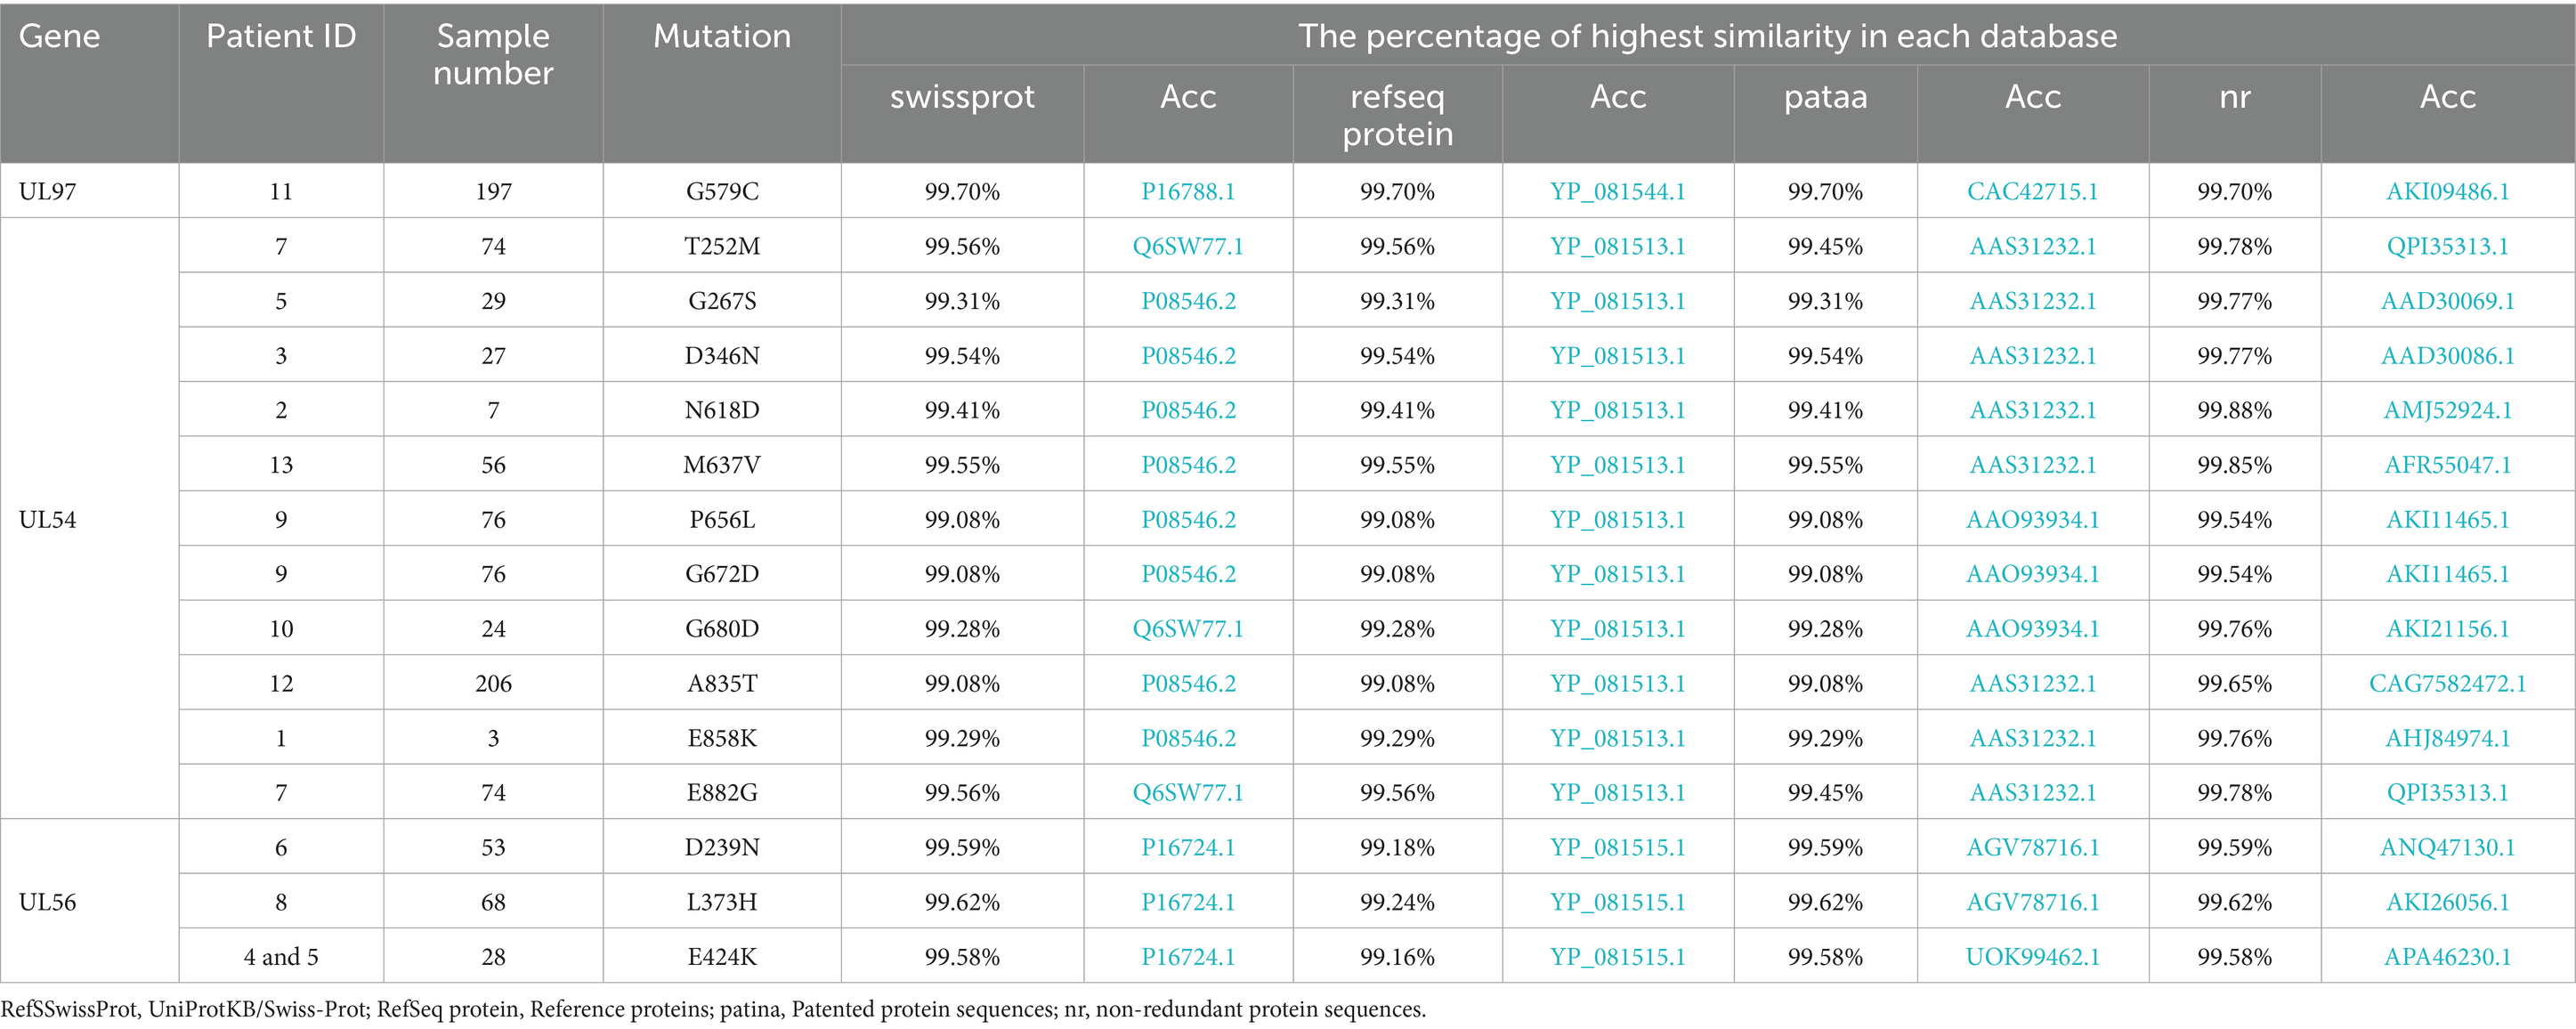Screen dimensions: 2576x1029
Task: Open the CAG7582472.1 accession link
Action: point(2447,684)
